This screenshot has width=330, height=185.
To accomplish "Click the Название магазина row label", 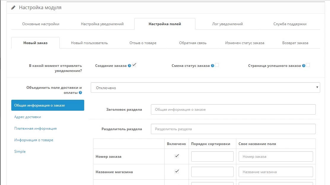I will click(x=114, y=172).
